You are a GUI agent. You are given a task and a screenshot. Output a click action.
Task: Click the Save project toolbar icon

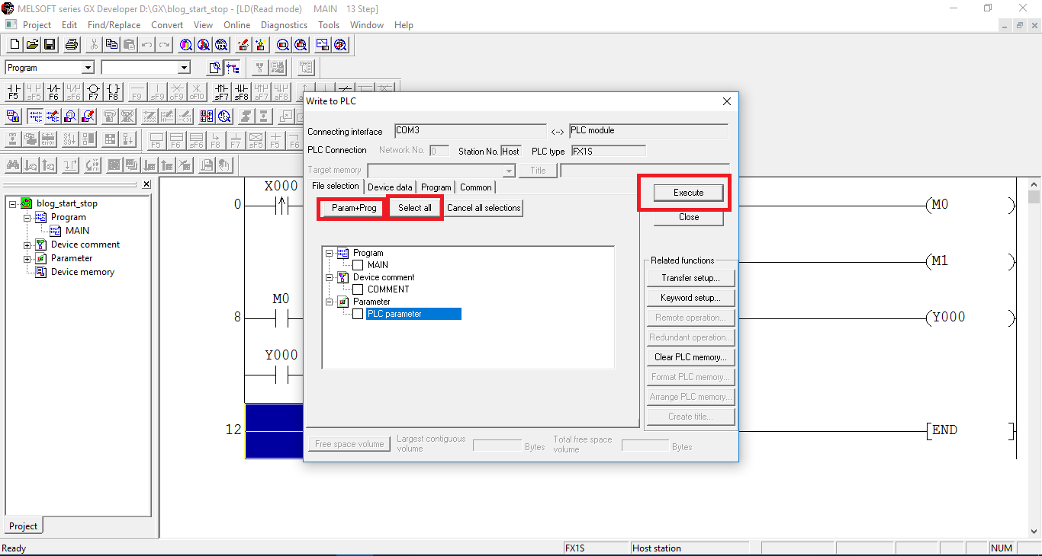[x=49, y=44]
